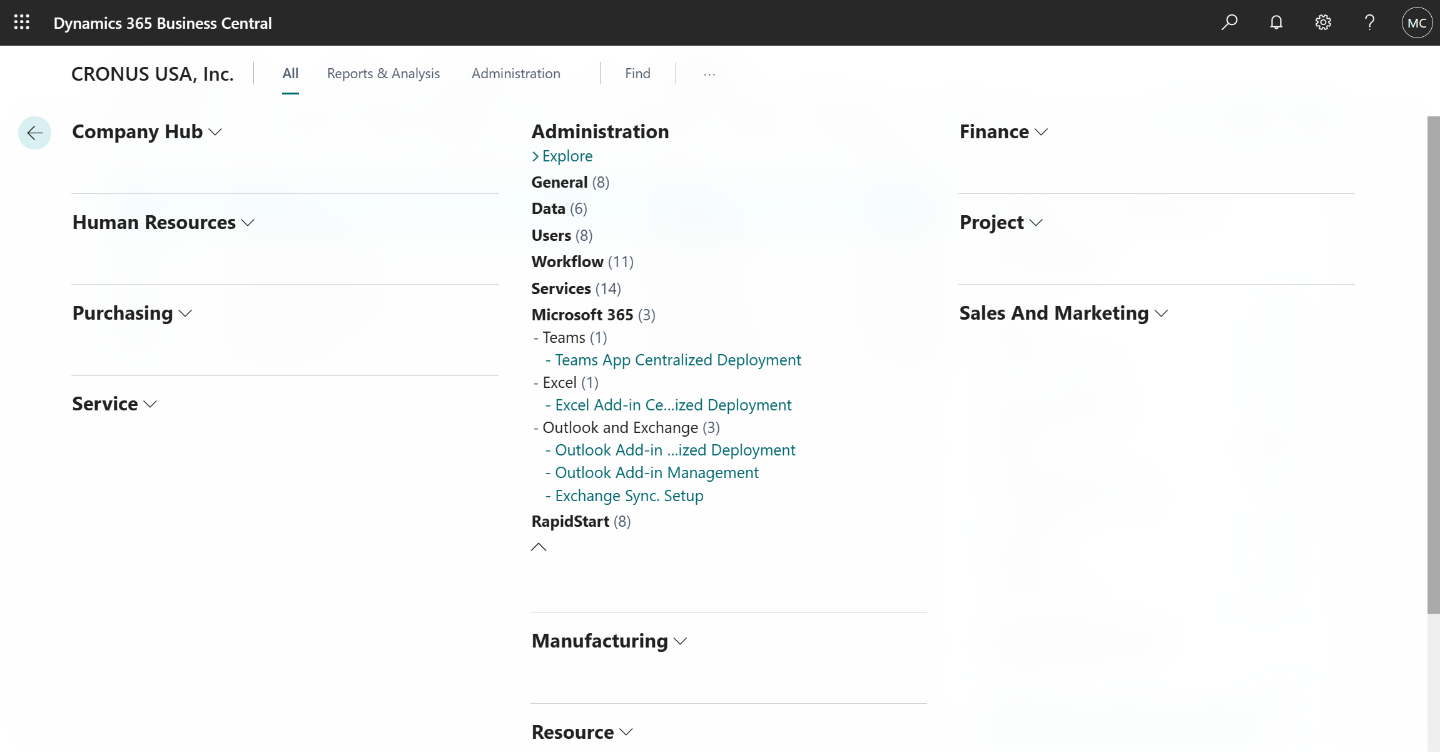Expand the Purchasing section
Screen dimensions: 1440x752
pos(185,314)
